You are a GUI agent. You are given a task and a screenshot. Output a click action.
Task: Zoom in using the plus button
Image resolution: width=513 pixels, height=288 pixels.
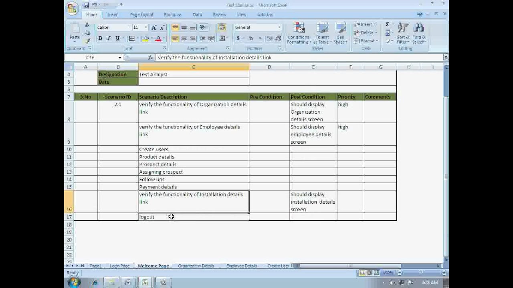pyautogui.click(x=444, y=272)
